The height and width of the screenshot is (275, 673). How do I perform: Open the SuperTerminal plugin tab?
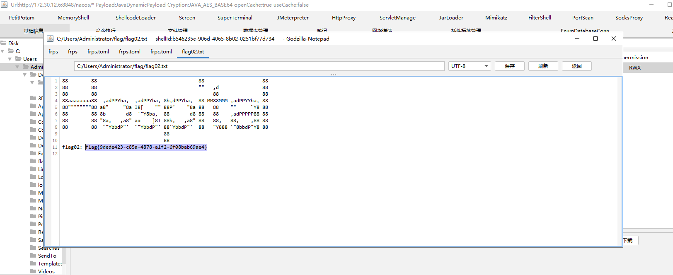tap(235, 18)
